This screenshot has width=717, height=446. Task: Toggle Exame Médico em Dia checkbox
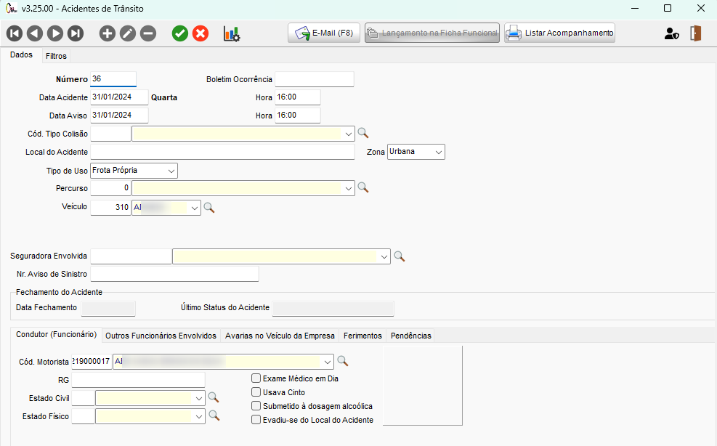click(x=256, y=378)
